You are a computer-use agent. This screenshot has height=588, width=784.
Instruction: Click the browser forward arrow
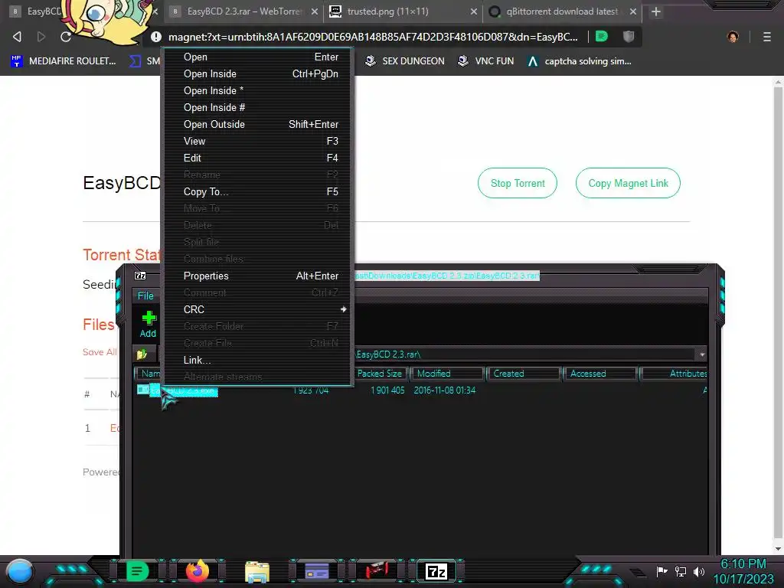point(41,37)
